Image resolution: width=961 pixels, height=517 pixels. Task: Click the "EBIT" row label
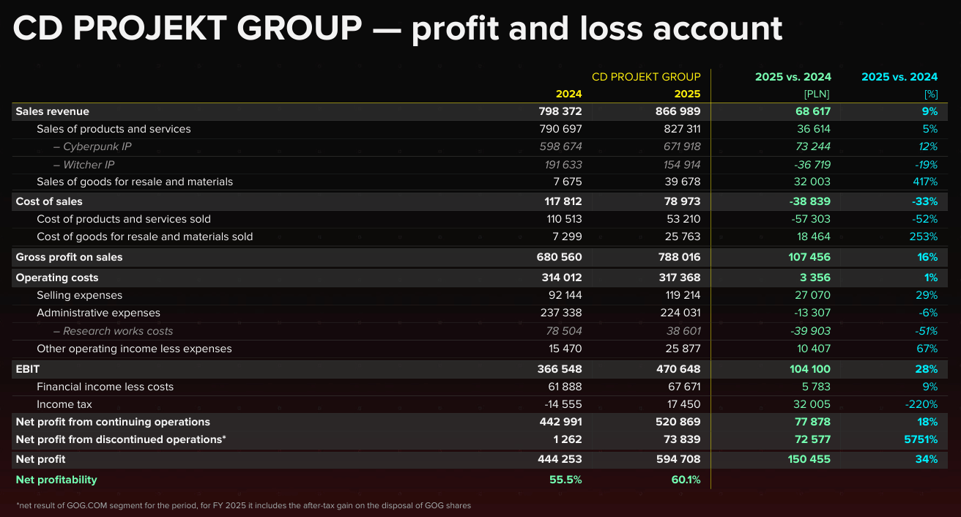point(28,369)
